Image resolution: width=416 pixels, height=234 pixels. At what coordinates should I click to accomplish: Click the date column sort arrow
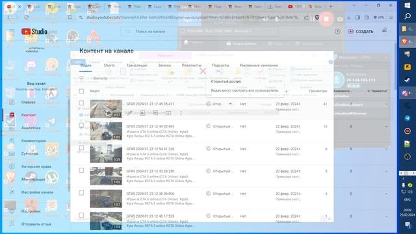286,91
